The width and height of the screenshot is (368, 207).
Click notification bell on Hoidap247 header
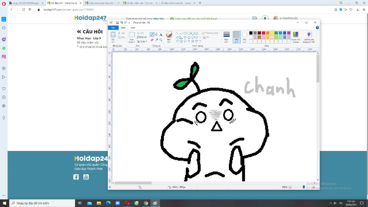[x=265, y=18]
